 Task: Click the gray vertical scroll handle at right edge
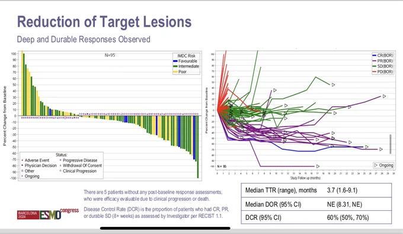coord(391,144)
